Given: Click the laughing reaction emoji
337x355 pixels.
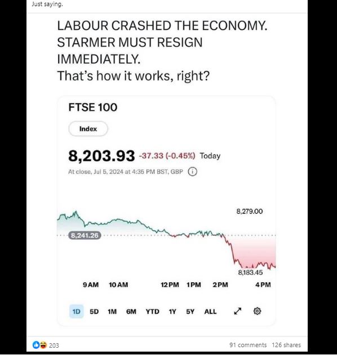Looking at the screenshot, I should 43,345.
